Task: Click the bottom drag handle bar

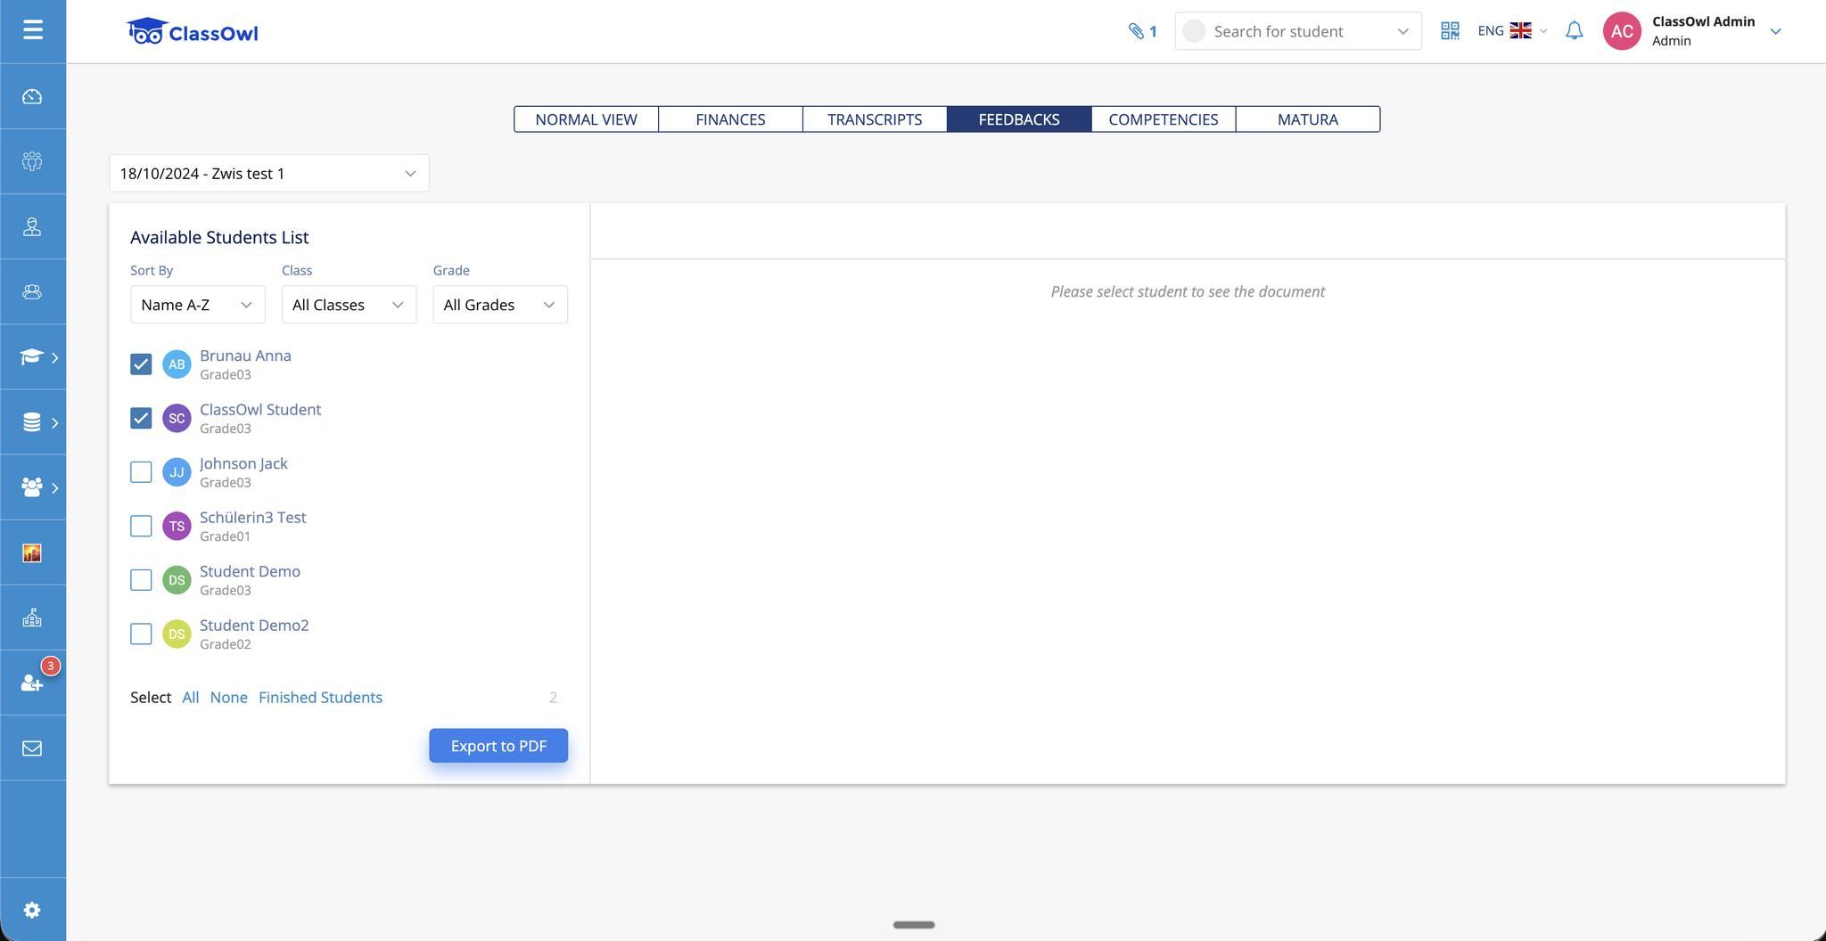Action: 914,925
